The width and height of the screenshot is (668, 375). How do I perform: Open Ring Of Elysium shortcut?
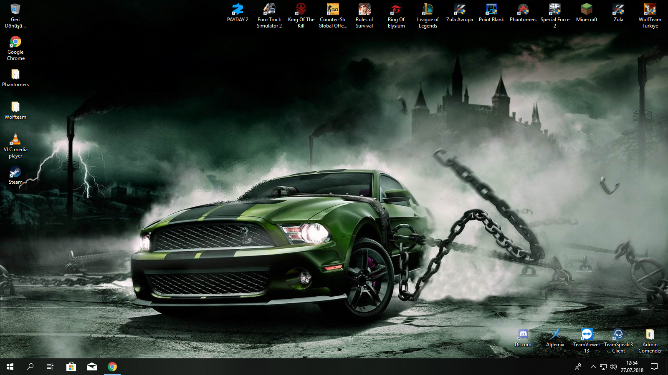point(396,15)
